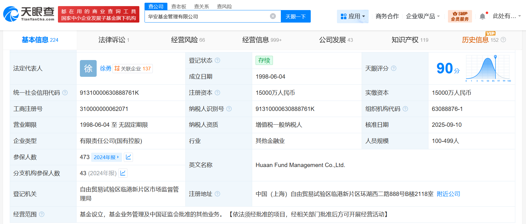
Task: Click the SVIP 会员服务 badge
Action: pyautogui.click(x=460, y=16)
